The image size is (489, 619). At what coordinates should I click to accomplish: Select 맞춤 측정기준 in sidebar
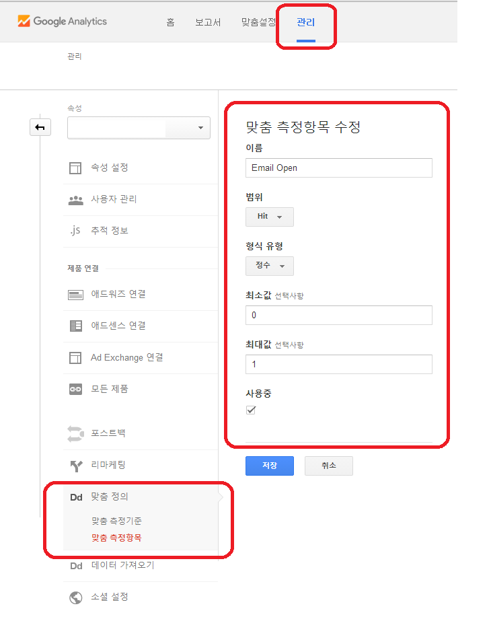116,521
